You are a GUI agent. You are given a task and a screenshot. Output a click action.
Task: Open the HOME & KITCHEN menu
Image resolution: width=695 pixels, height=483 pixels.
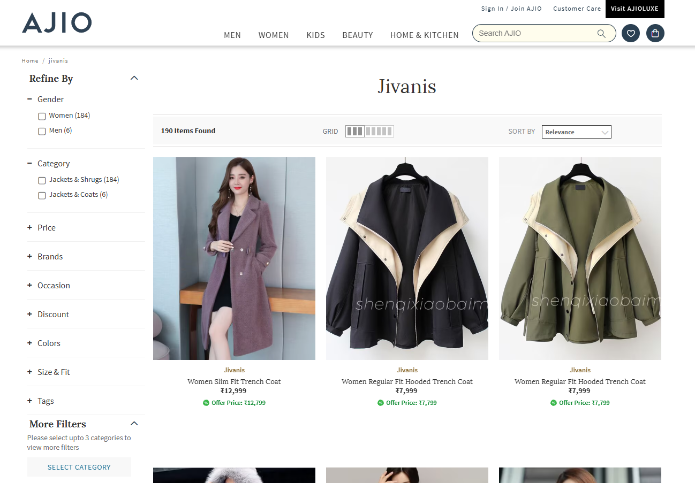(424, 35)
